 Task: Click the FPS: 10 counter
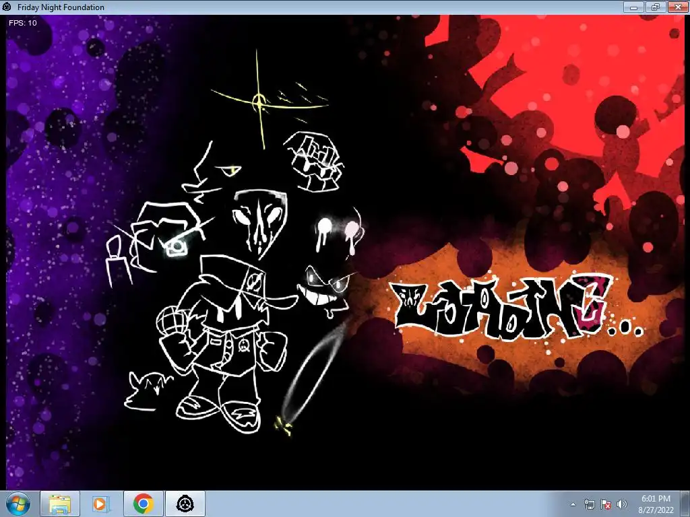[x=23, y=23]
